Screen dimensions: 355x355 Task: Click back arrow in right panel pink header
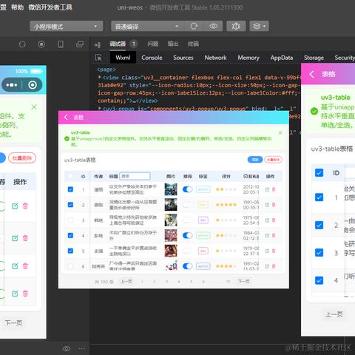(x=311, y=74)
